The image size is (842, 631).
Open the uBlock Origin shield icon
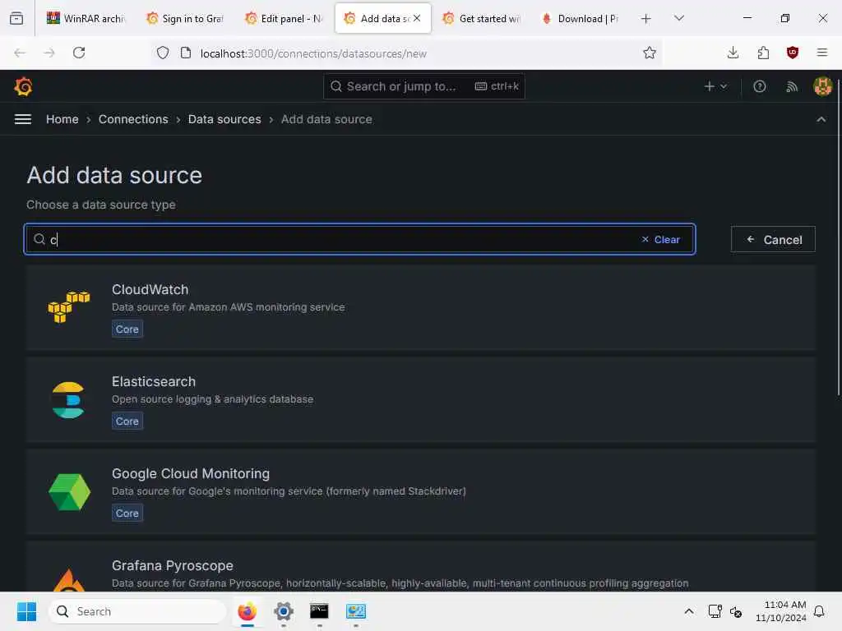[x=792, y=53]
